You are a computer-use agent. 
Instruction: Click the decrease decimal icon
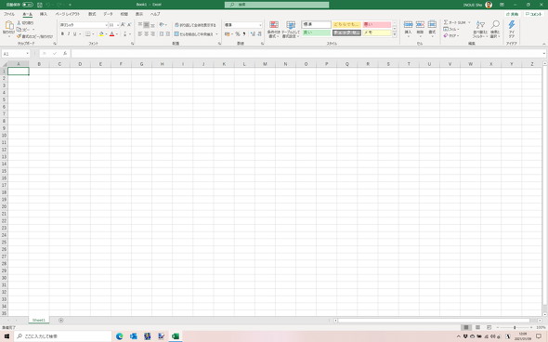(259, 33)
